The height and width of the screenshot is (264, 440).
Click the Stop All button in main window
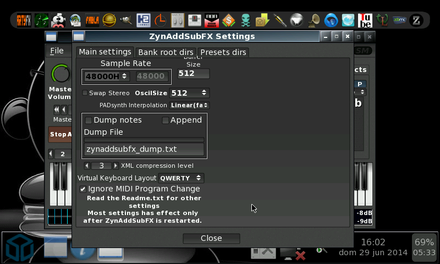(x=60, y=134)
